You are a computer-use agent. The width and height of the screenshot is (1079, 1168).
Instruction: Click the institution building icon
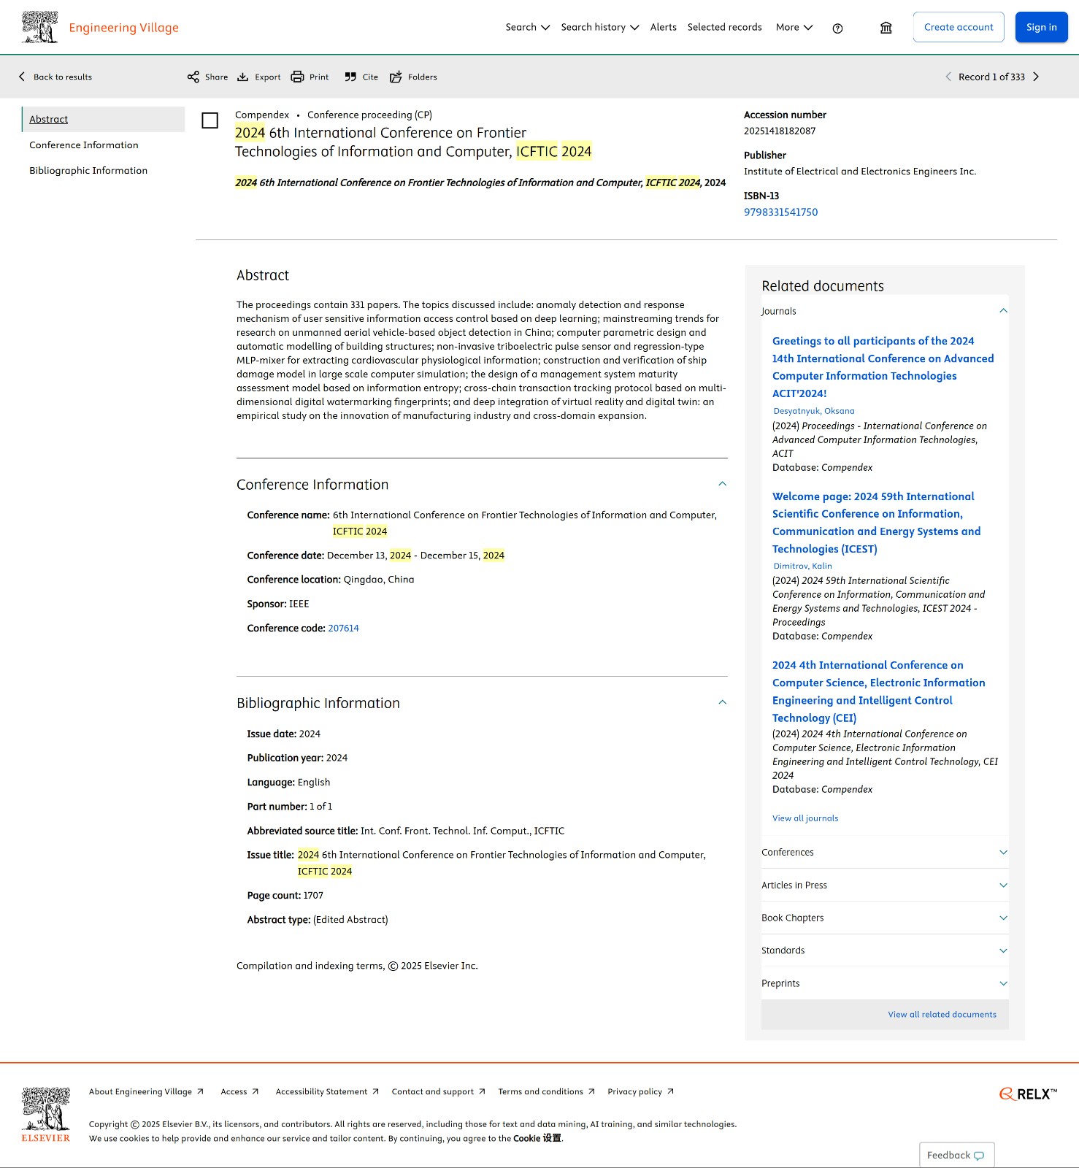[x=886, y=28]
